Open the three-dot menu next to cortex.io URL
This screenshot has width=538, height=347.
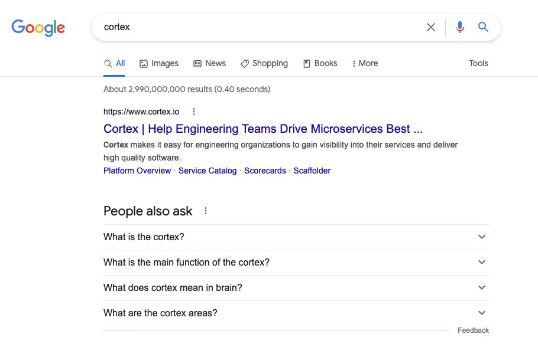[194, 112]
